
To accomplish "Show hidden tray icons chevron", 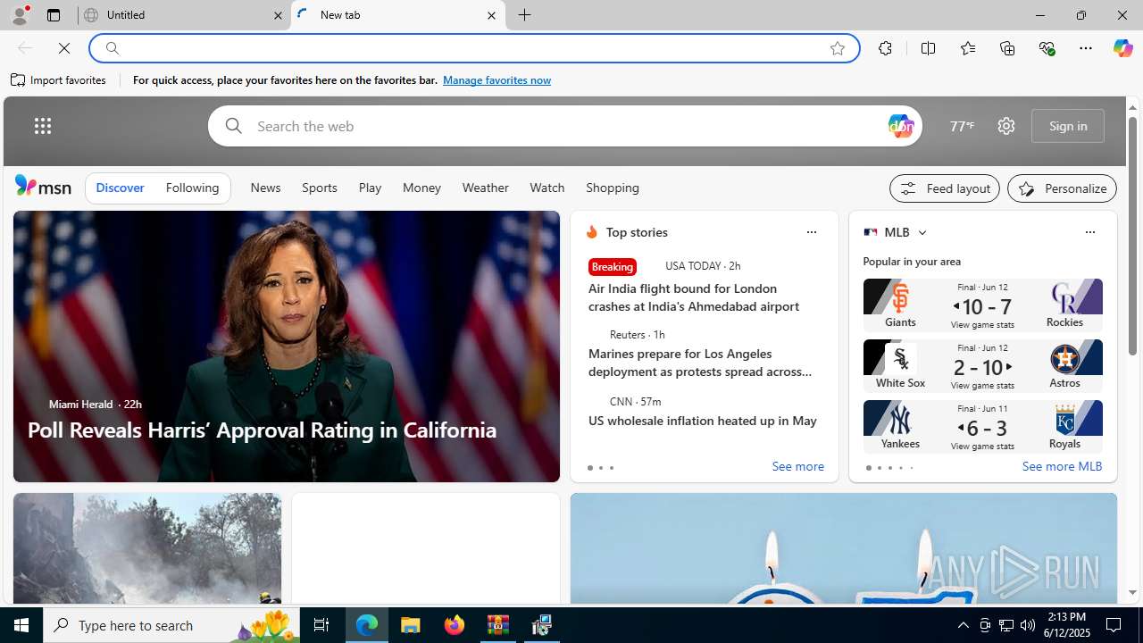I will point(963,625).
